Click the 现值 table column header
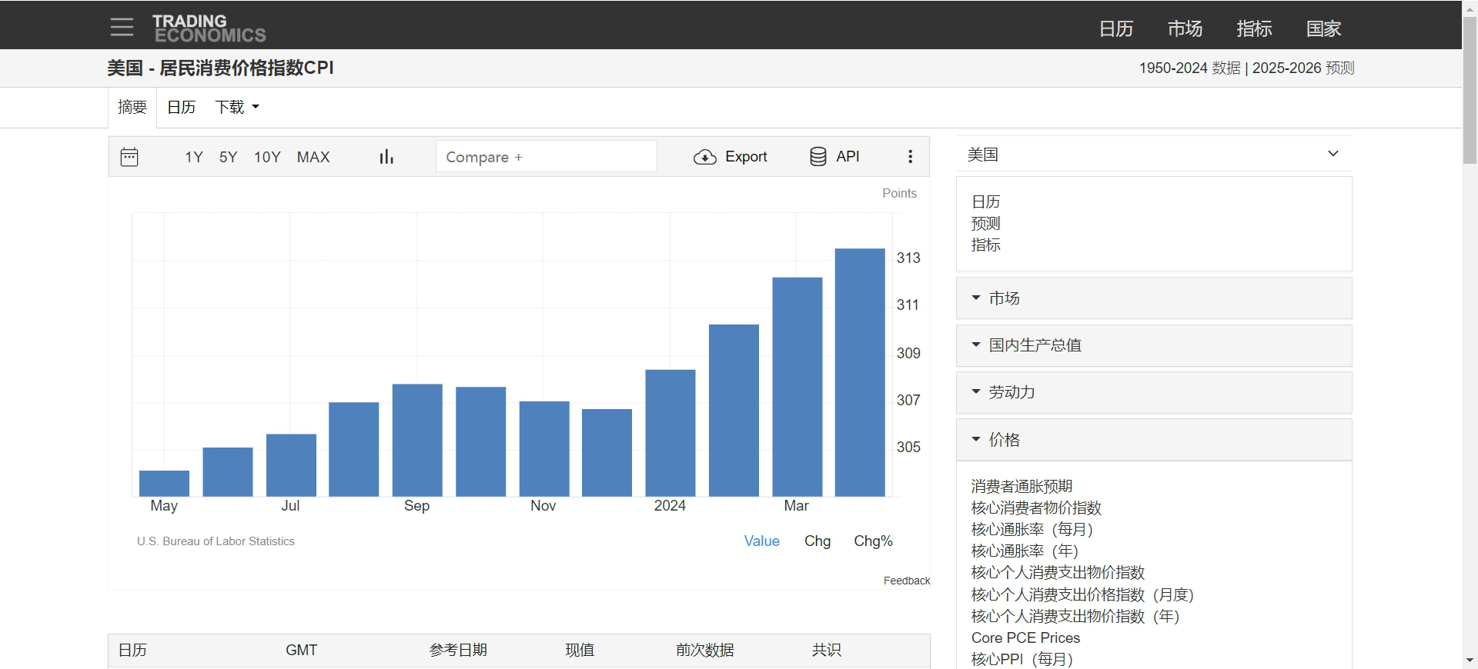Image resolution: width=1478 pixels, height=669 pixels. click(x=580, y=651)
